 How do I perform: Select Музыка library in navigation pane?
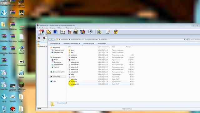(56, 67)
